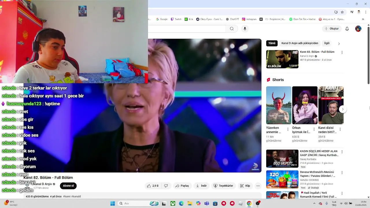Open the ChatGPT bookmark
This screenshot has height=208, width=370.
click(x=232, y=19)
